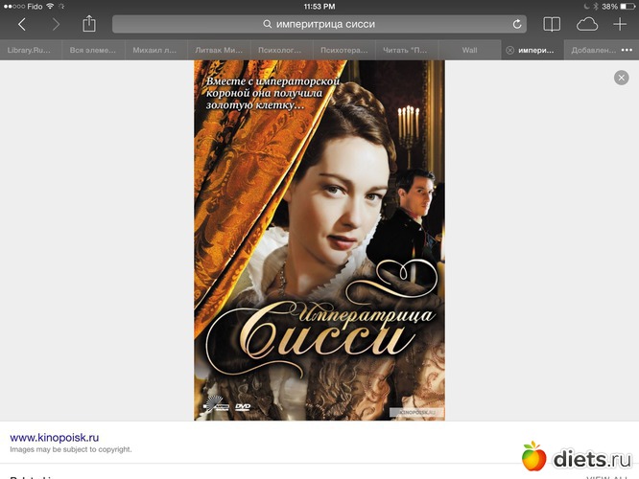Tap the Императрица Сисси poster image
The height and width of the screenshot is (479, 639).
319,240
